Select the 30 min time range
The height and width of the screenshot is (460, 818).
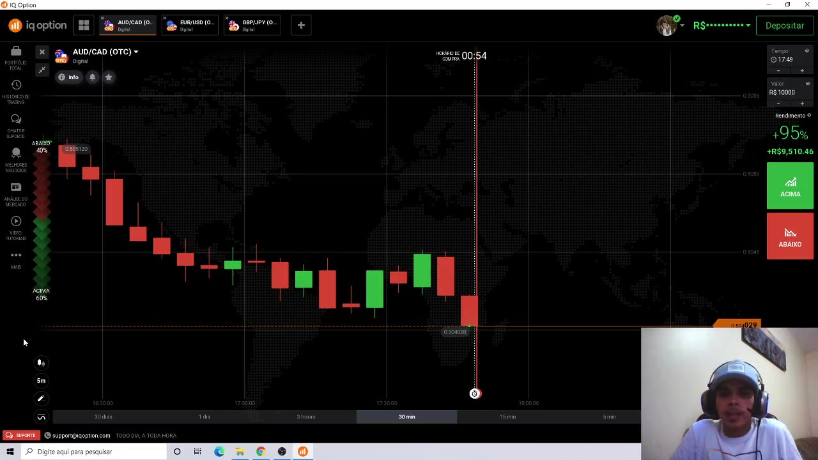(x=406, y=417)
